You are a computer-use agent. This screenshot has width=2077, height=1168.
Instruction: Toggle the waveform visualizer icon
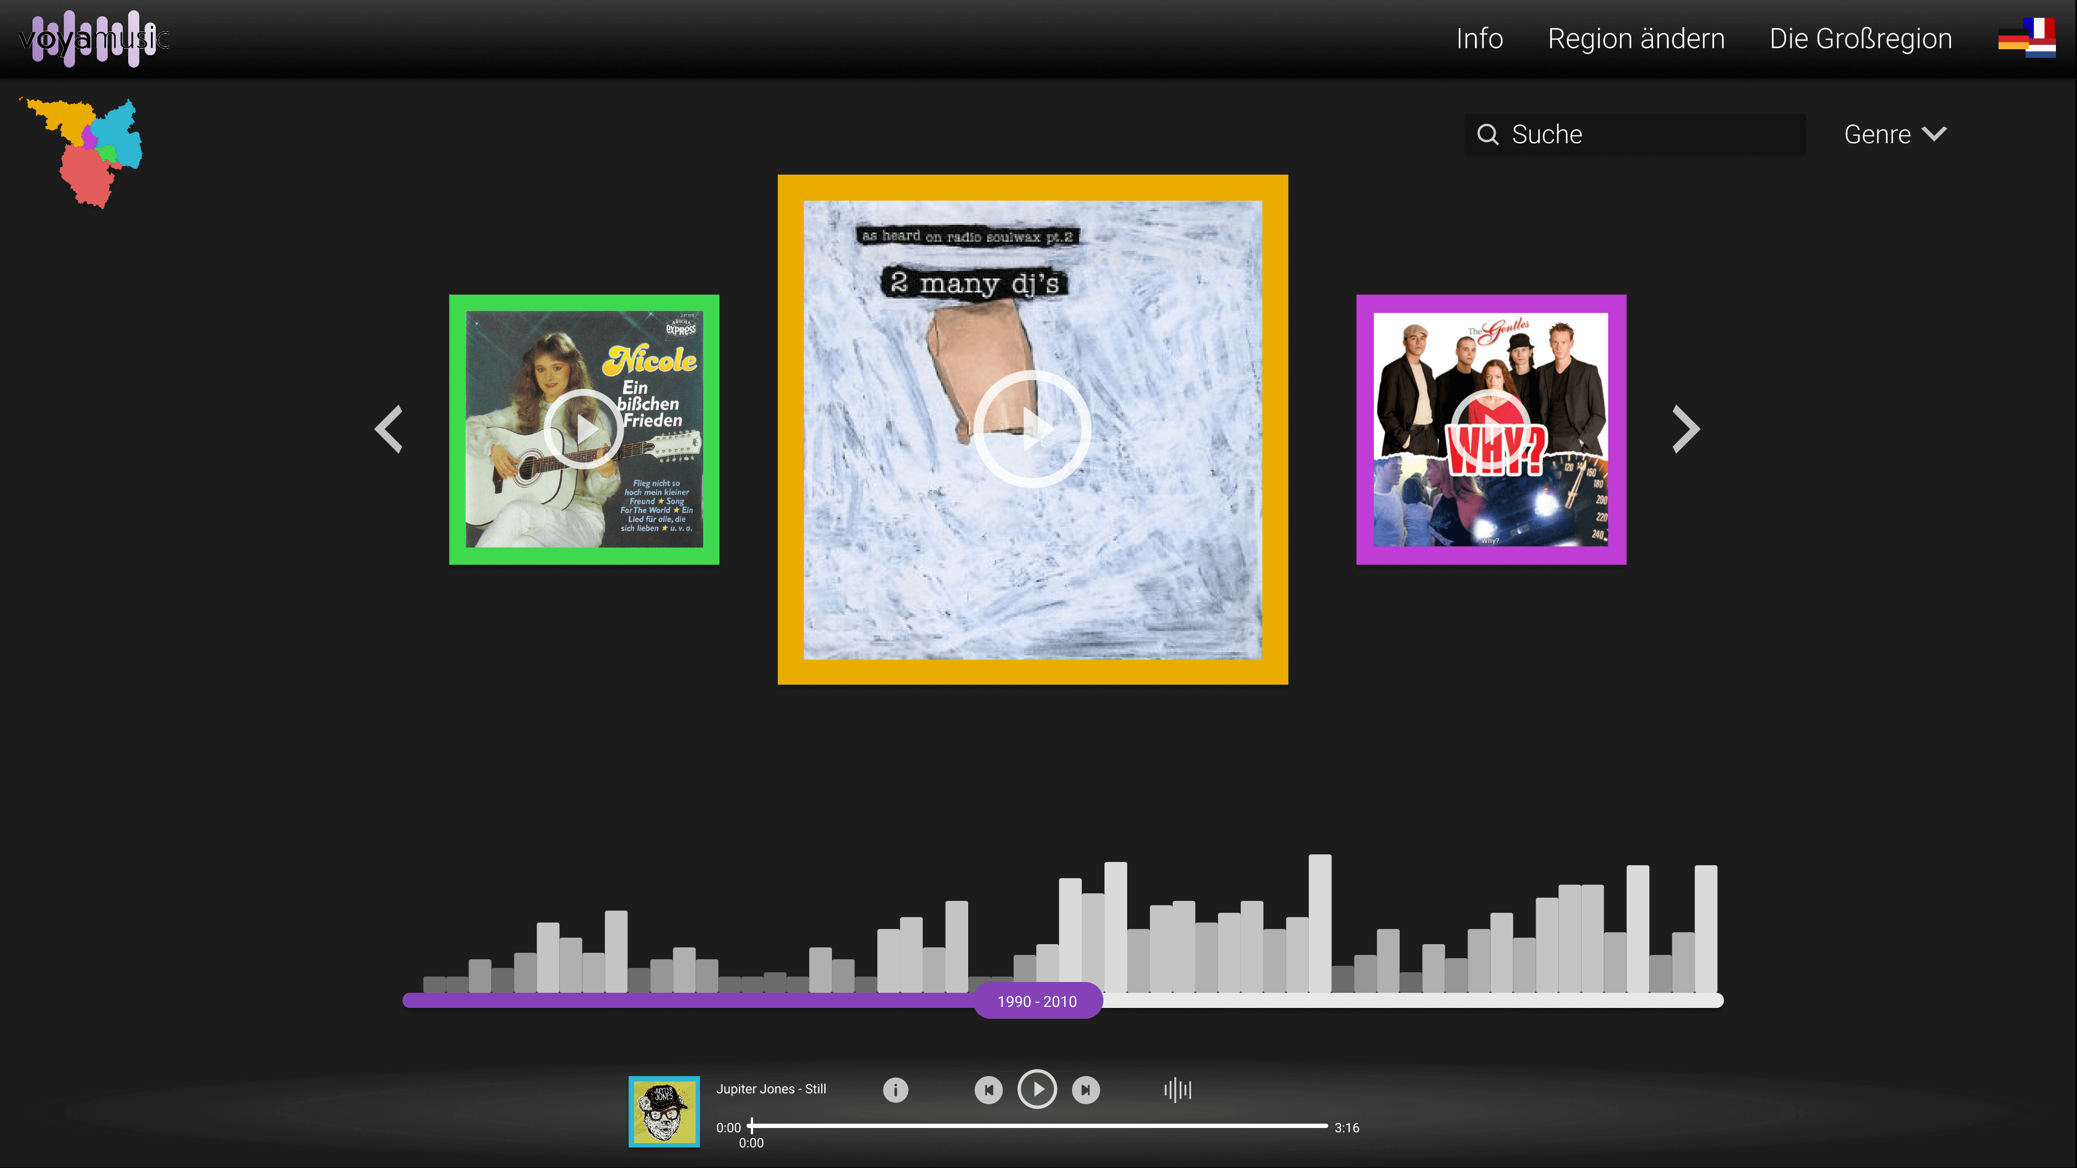(x=1177, y=1090)
